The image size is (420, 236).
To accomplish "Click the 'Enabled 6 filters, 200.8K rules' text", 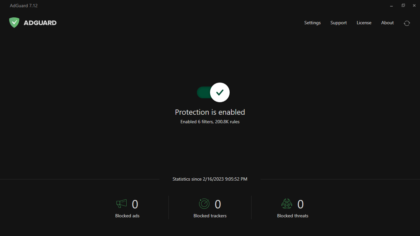I will 210,122.
